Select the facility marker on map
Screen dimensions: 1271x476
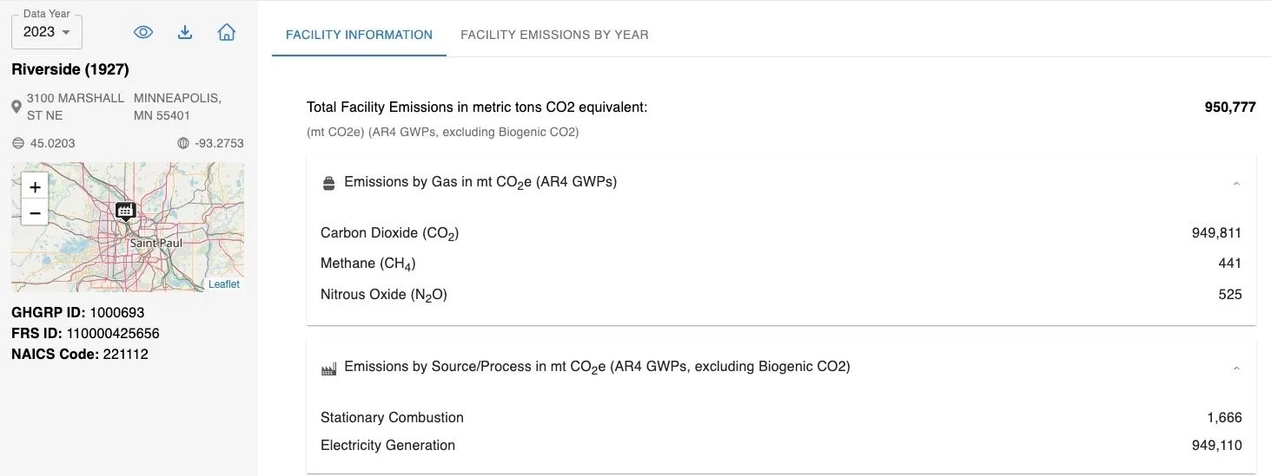126,210
